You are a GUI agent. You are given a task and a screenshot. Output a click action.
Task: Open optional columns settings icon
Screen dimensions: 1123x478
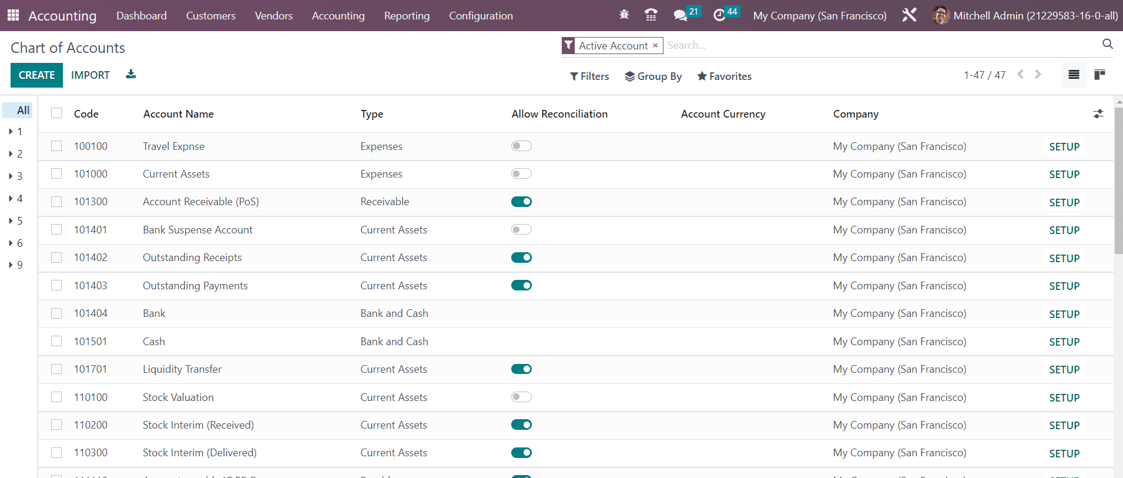pos(1098,114)
